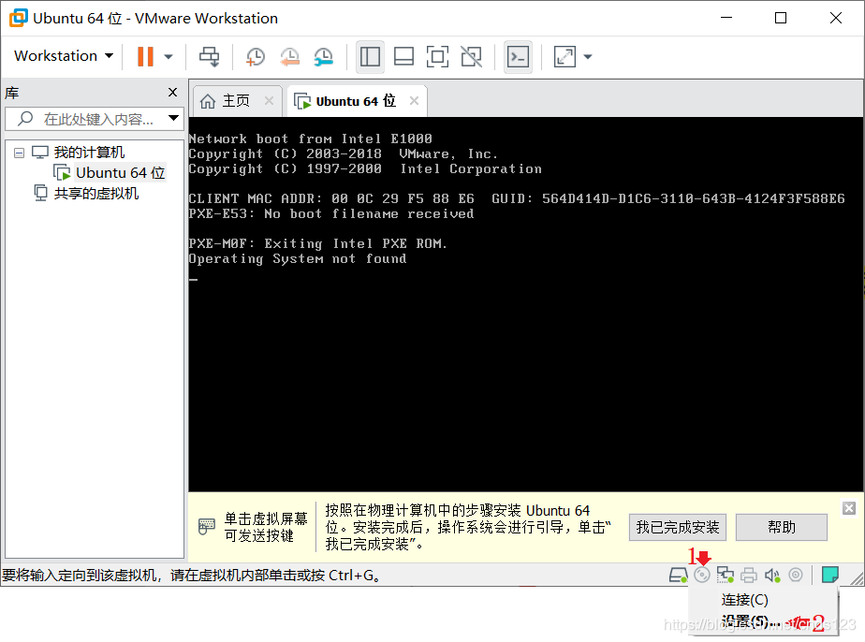Minimize the VMware Workstation window
865x642 pixels.
coord(726,18)
